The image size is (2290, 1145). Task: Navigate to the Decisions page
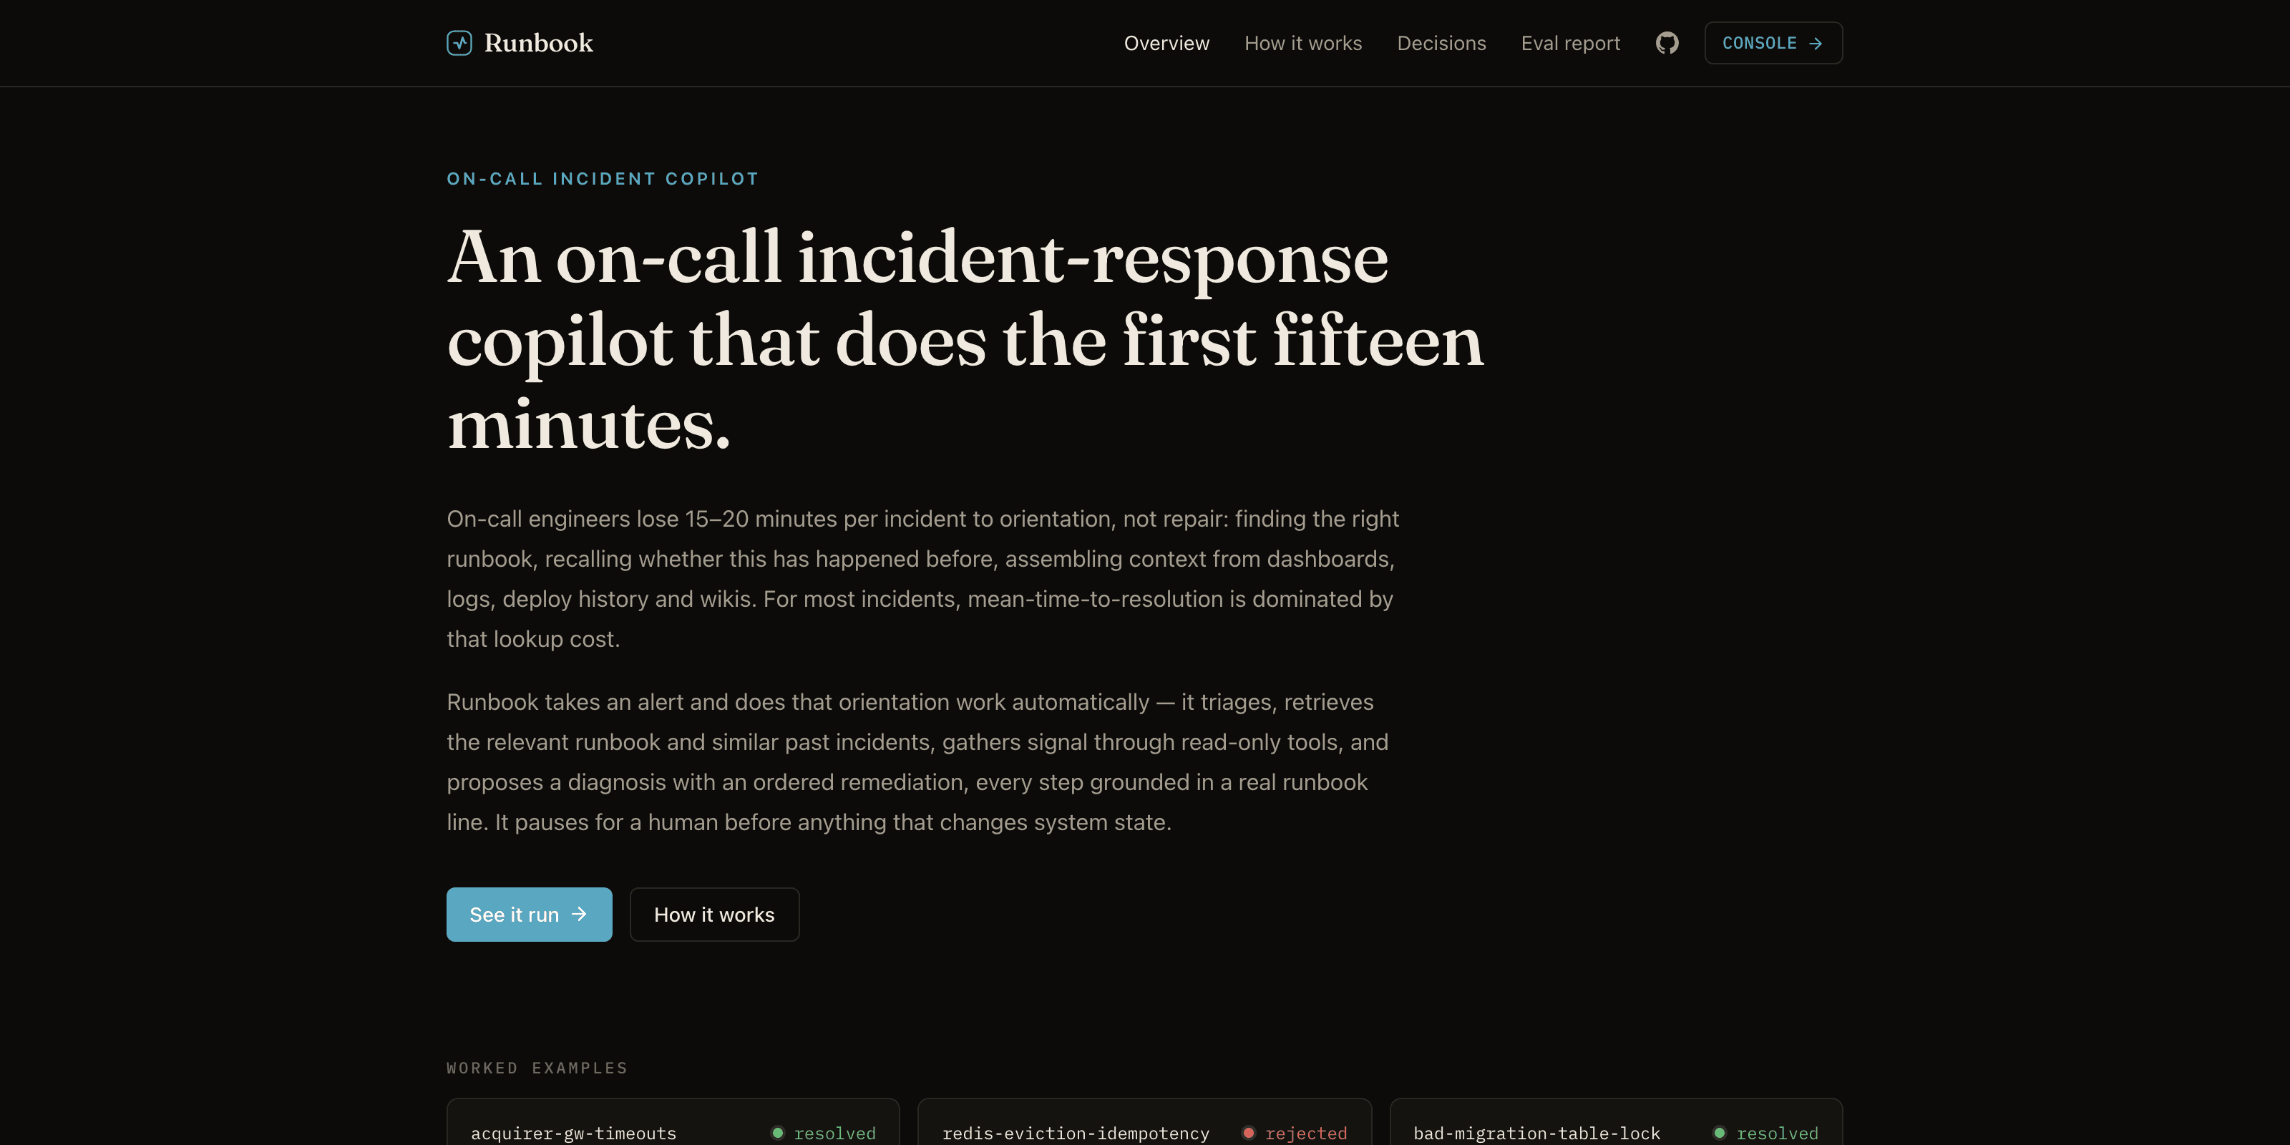coord(1441,43)
